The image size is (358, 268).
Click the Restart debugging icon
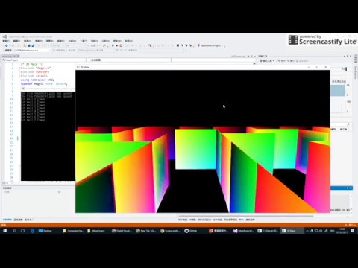pos(121,45)
